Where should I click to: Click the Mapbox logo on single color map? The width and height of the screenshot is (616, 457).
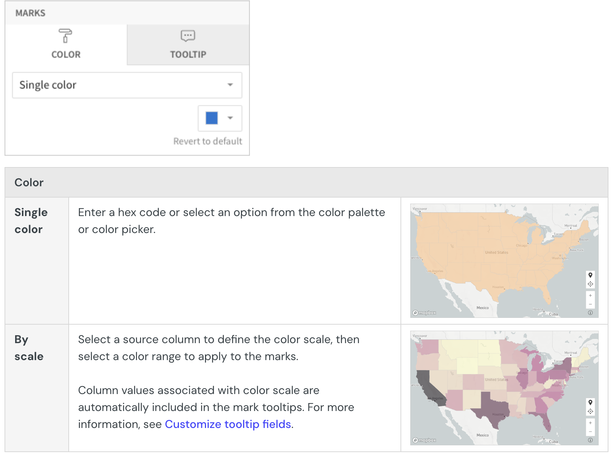click(424, 313)
